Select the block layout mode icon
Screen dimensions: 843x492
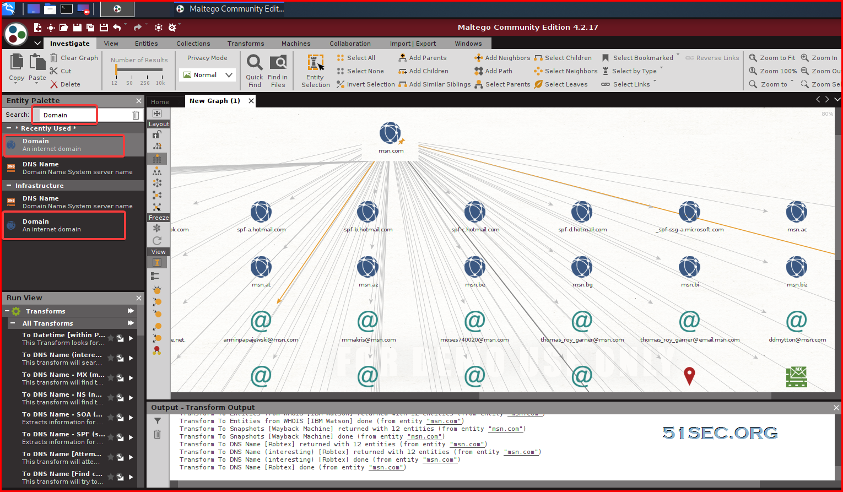coord(157,159)
